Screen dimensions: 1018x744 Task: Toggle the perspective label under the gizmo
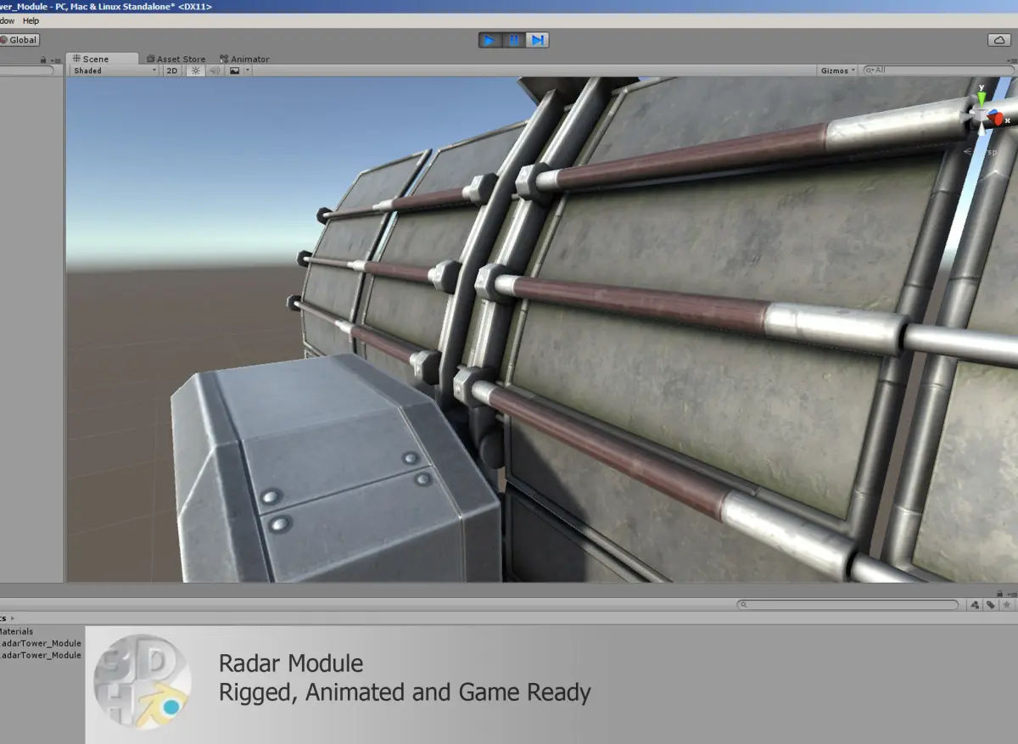(x=980, y=151)
